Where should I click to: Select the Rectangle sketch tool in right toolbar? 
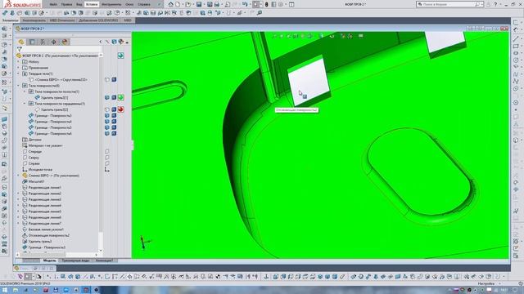516,46
